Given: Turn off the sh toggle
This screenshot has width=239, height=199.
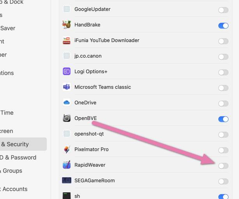Looking at the screenshot, I should [223, 197].
